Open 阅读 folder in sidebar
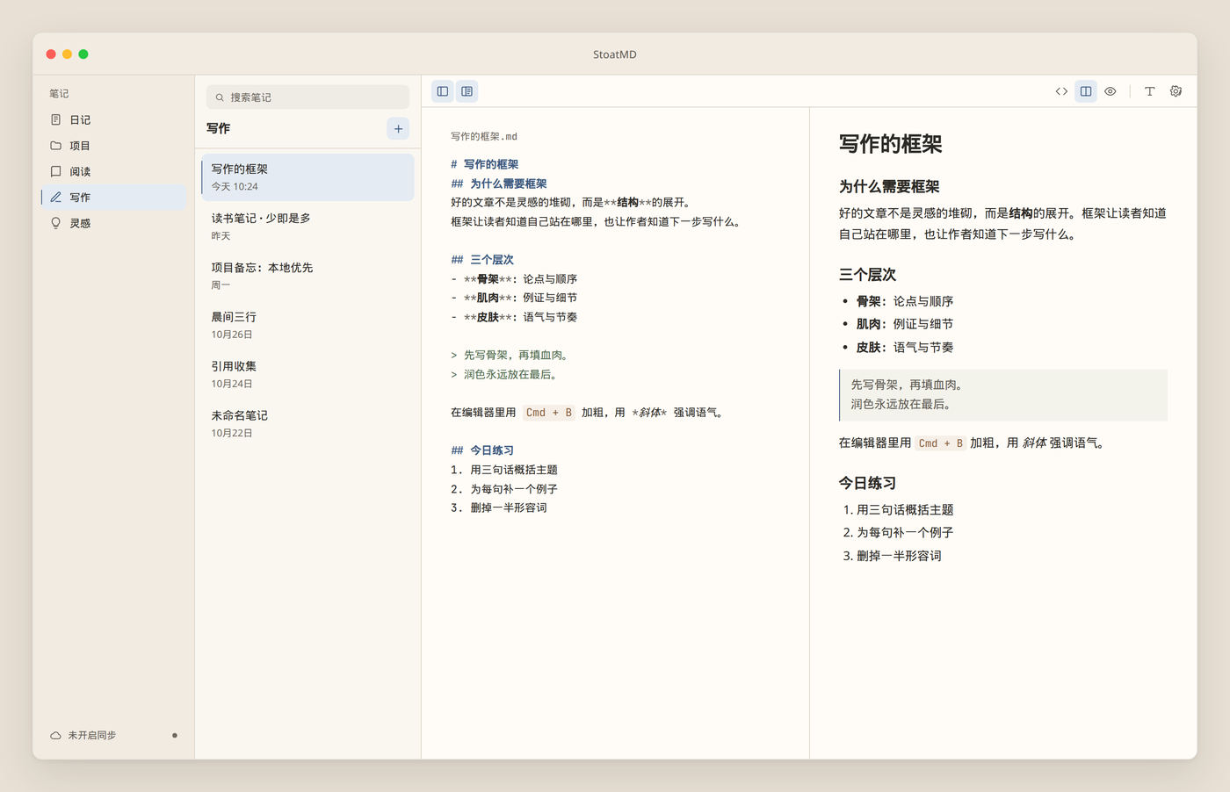Screen dimensions: 1230x792 [x=113, y=171]
